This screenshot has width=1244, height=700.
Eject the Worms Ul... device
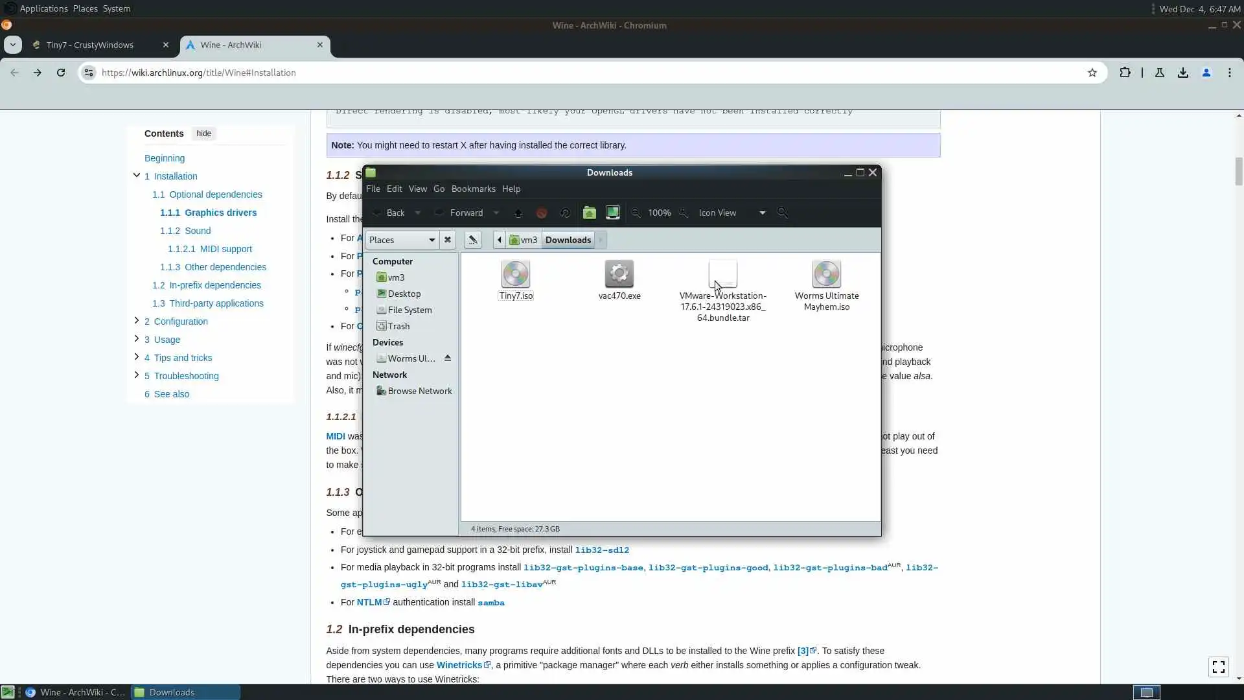pos(448,358)
